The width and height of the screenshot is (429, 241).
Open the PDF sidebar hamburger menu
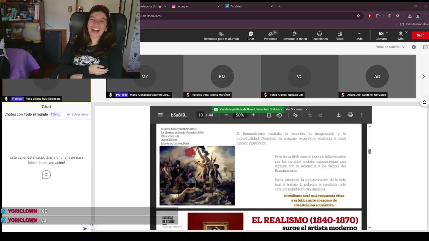[x=160, y=115]
